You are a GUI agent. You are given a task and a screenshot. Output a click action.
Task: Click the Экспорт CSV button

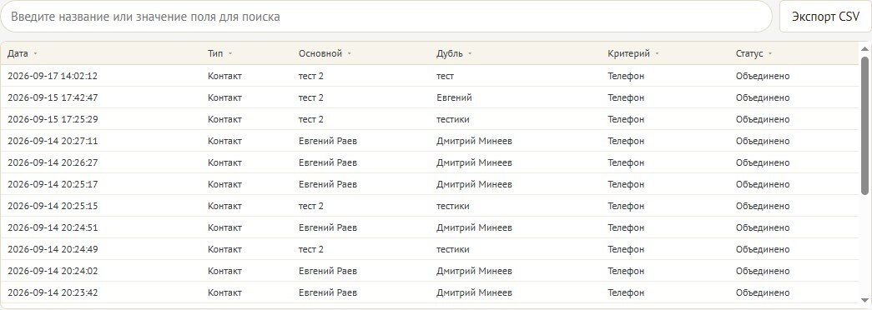click(825, 17)
